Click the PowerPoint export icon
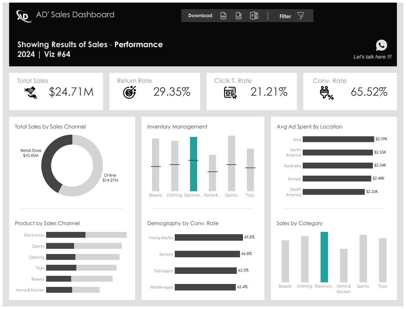Image resolution: width=406 pixels, height=309 pixels. pos(254,16)
